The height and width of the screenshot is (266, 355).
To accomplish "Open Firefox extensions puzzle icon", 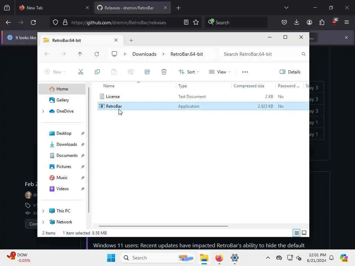I will pos(322,22).
